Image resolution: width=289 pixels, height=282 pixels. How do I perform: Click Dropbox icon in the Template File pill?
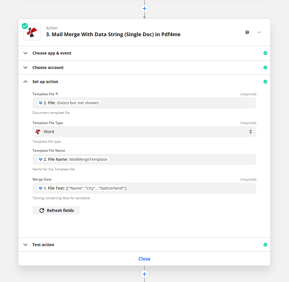click(41, 103)
